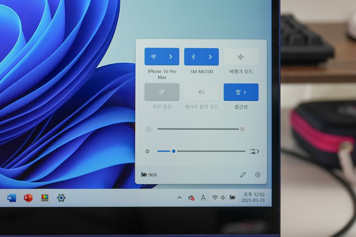Click the 'SM-MG100' device label
This screenshot has height=237, width=356.
coord(202,72)
